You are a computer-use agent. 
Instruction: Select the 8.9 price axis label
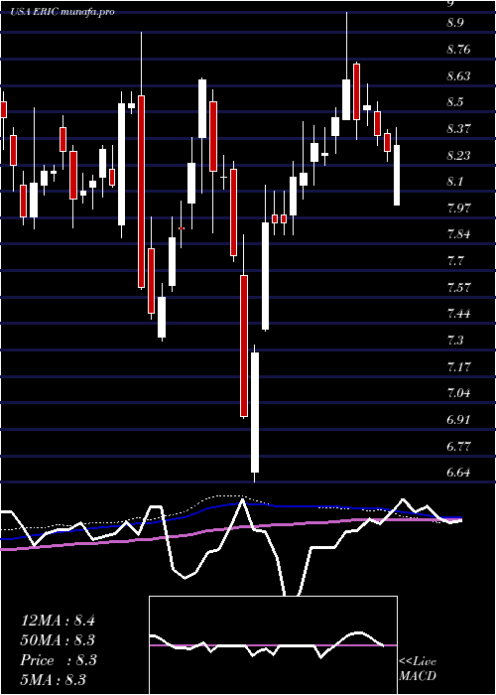(x=454, y=23)
